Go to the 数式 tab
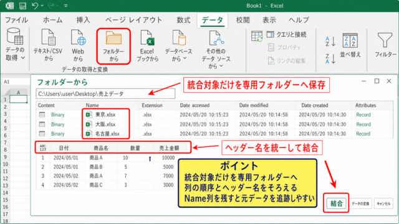The height and width of the screenshot is (224, 399). pos(183,20)
